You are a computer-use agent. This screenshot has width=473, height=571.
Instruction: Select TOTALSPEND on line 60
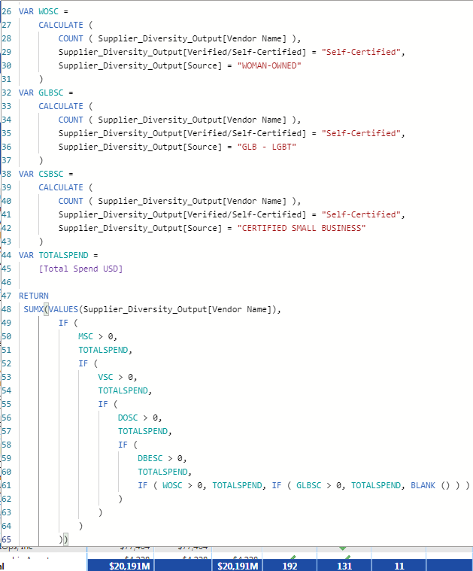point(162,472)
